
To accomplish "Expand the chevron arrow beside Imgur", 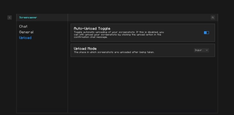I will pyautogui.click(x=207, y=50).
